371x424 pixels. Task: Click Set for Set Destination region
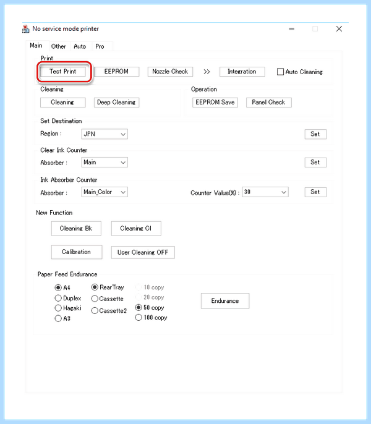[315, 134]
